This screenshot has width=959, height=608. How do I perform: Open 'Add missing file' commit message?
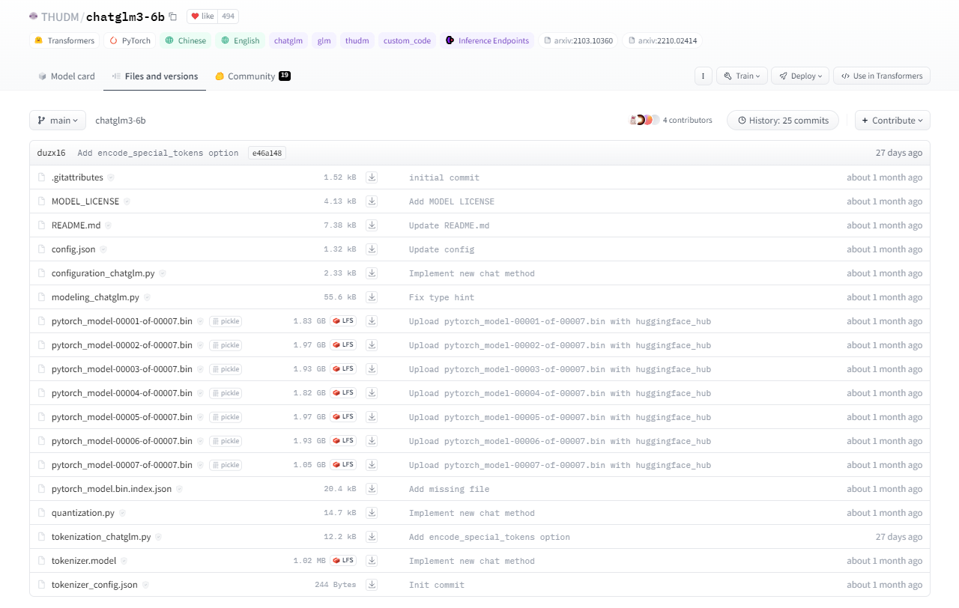click(449, 489)
